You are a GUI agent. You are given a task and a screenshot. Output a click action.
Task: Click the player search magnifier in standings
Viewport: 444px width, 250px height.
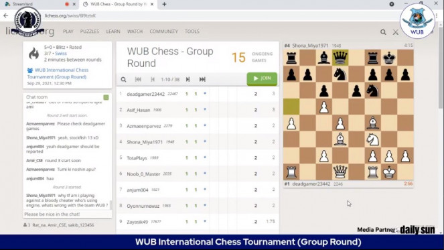tap(123, 79)
